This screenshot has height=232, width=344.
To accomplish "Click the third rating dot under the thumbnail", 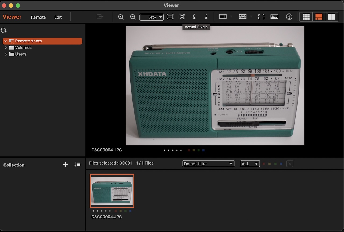I will pyautogui.click(x=102, y=211).
